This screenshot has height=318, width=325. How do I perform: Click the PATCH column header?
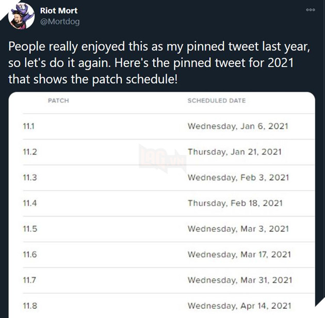coord(58,101)
